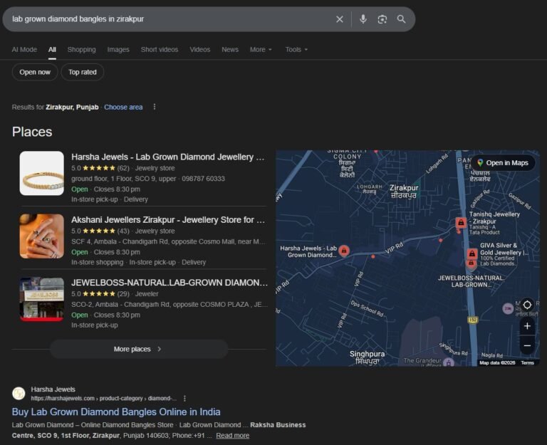This screenshot has height=445, width=547.
Task: Click the JEWELBOSS (29) reviews count
Action: tap(123, 293)
